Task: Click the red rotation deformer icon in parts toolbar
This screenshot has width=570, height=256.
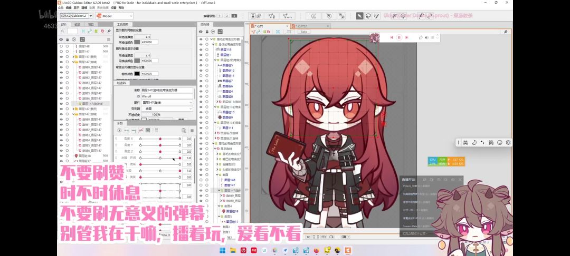Action: pos(102,31)
